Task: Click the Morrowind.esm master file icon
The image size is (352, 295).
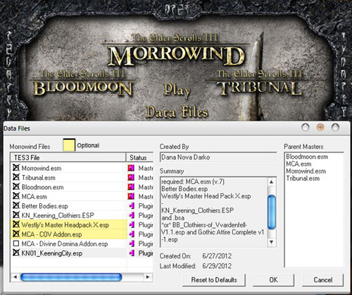Action: click(131, 168)
